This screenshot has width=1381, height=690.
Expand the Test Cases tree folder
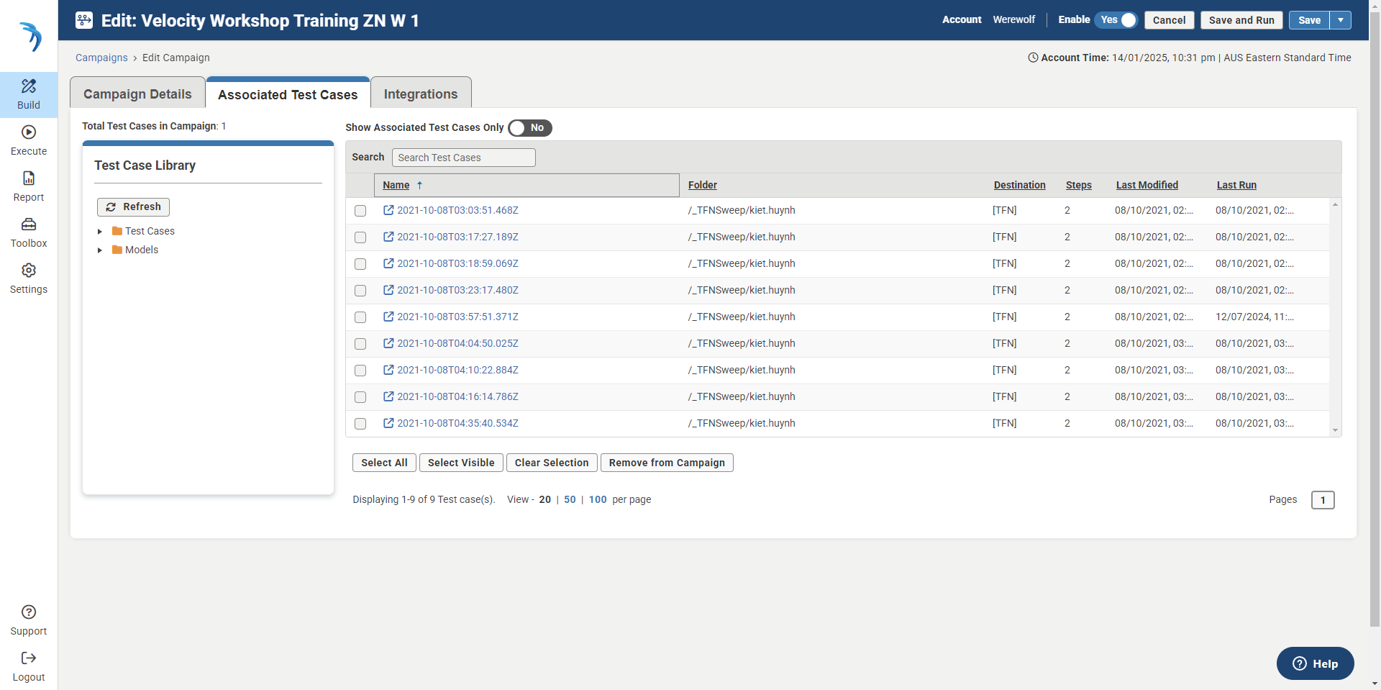click(x=100, y=232)
